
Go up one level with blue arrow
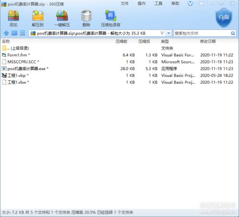tap(6, 33)
